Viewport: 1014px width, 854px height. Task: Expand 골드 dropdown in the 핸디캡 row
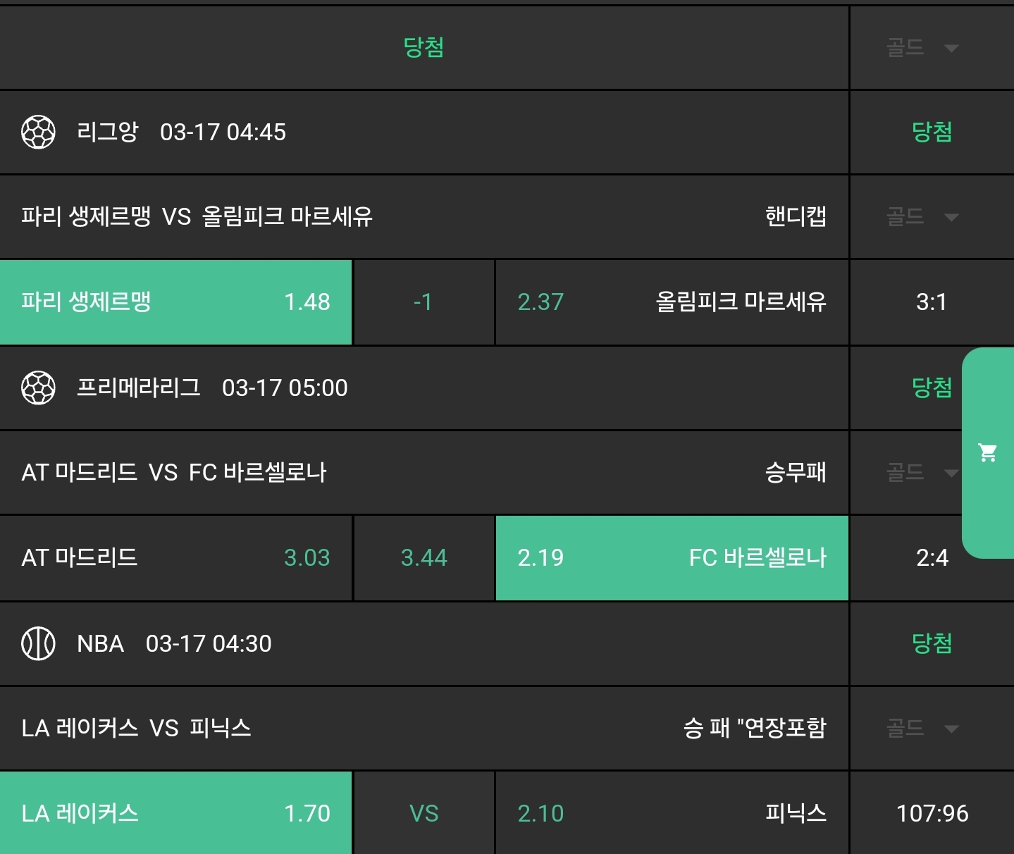(922, 217)
